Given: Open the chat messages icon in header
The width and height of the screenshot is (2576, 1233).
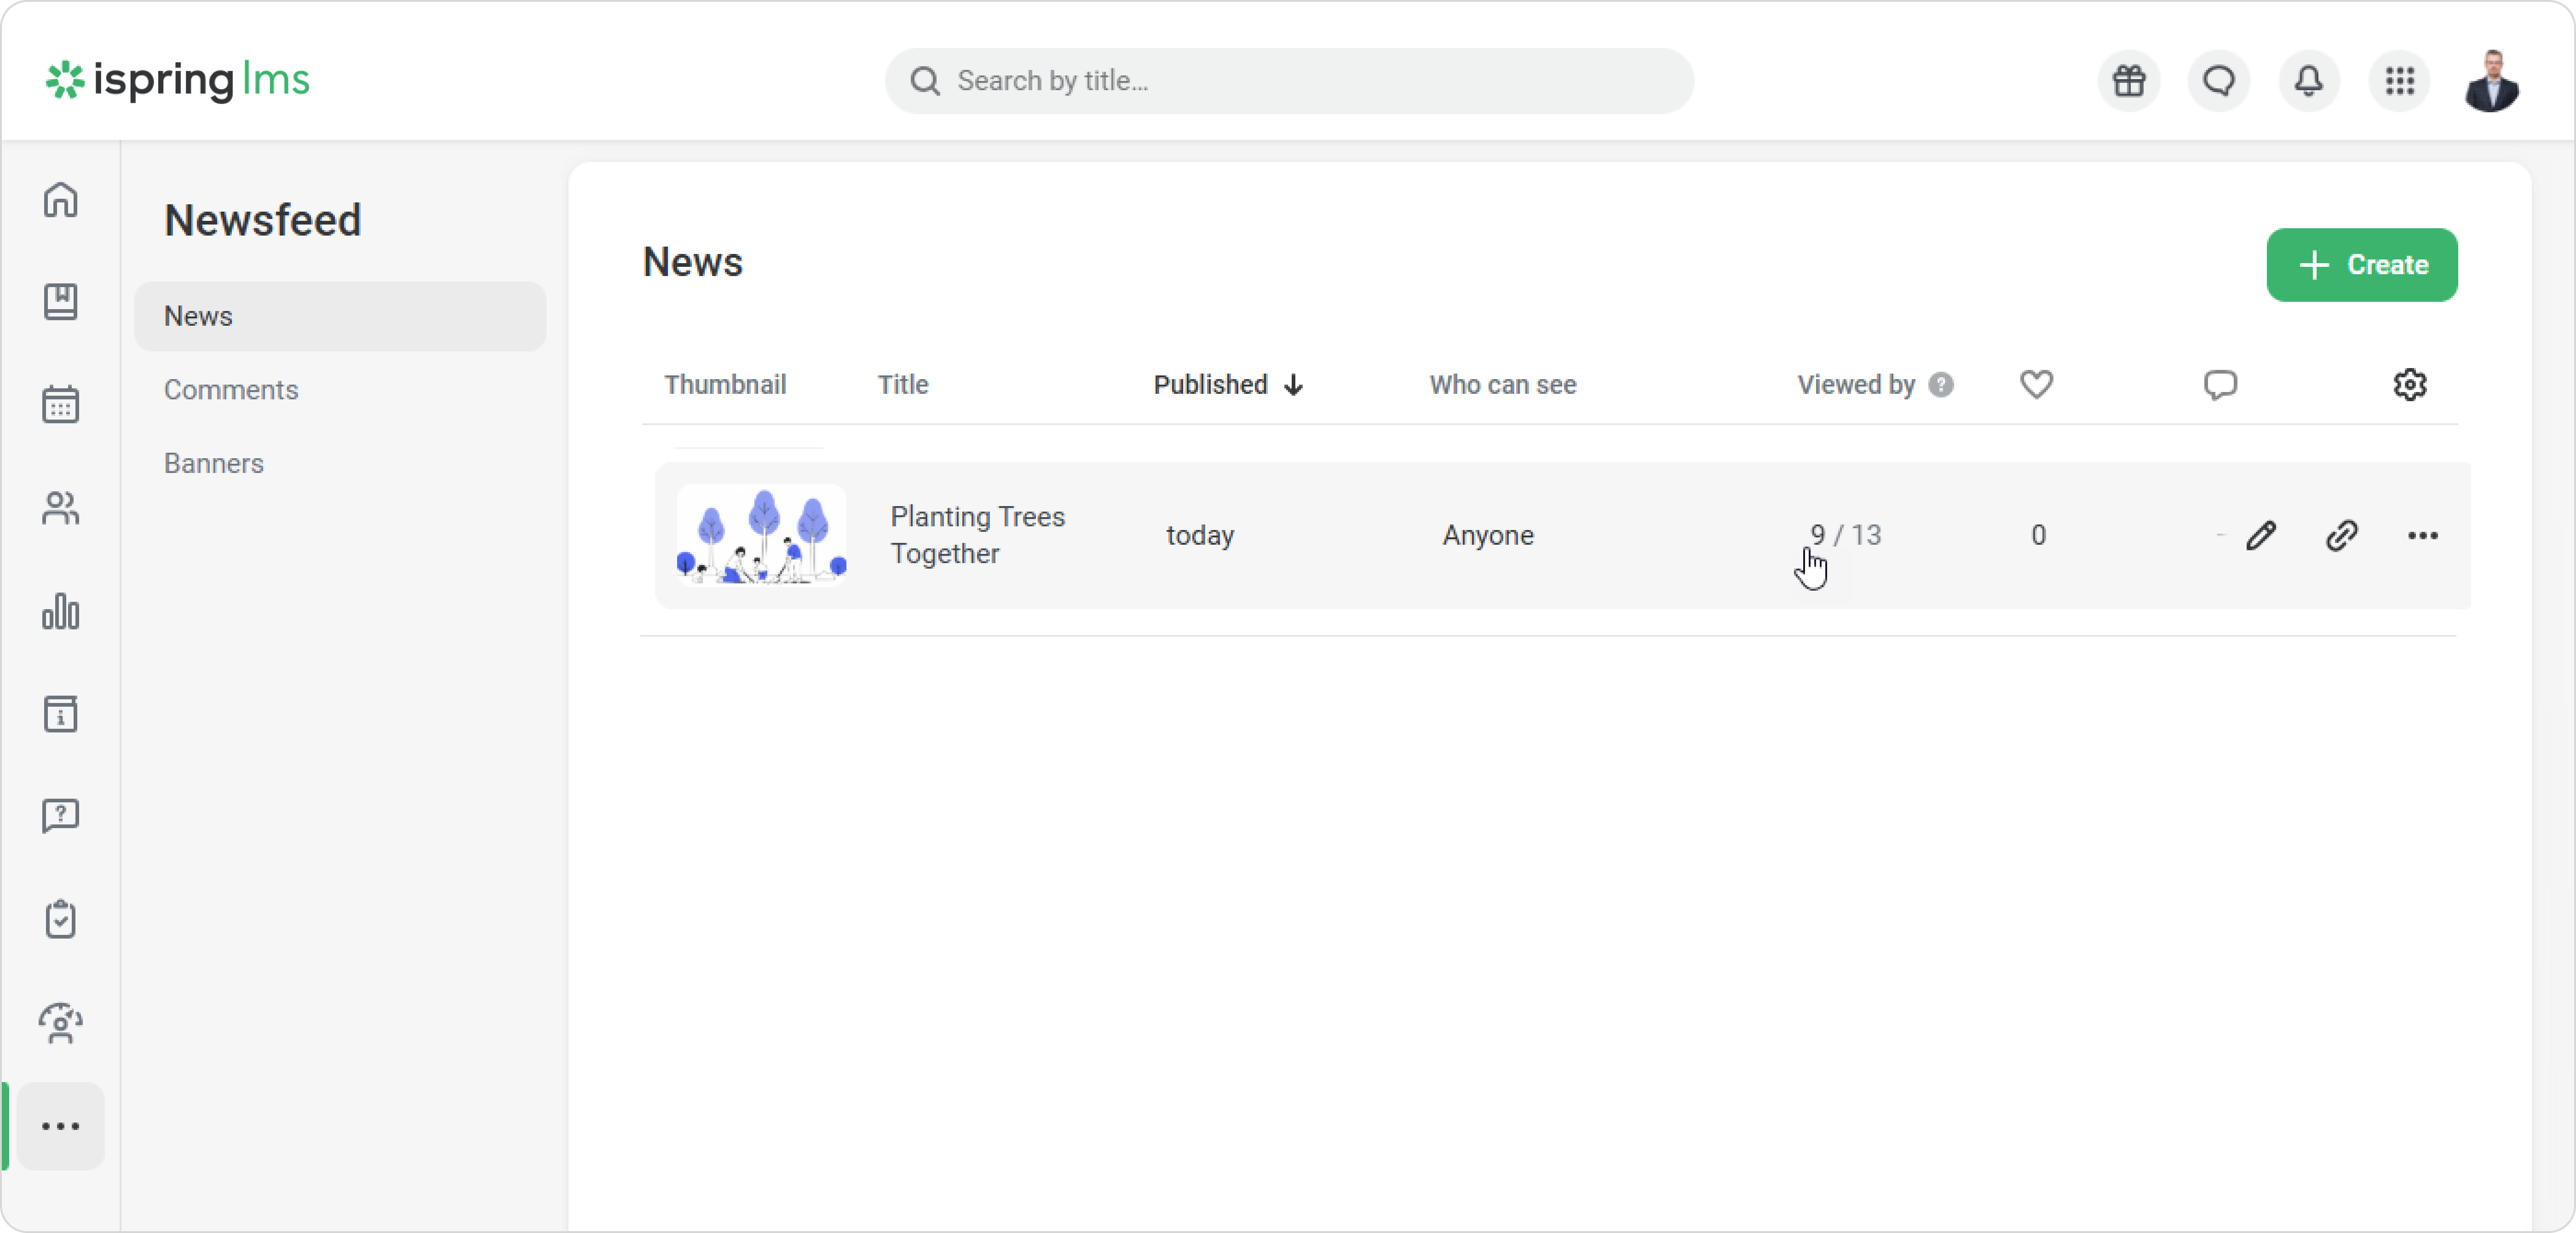Looking at the screenshot, I should [2218, 81].
